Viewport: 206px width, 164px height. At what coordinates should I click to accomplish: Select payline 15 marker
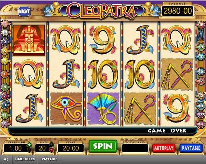click(201, 25)
